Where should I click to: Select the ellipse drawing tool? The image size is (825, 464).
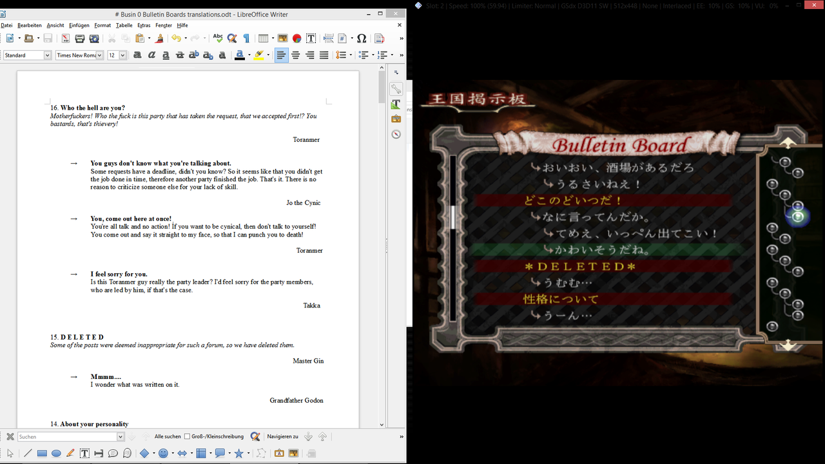coord(56,454)
